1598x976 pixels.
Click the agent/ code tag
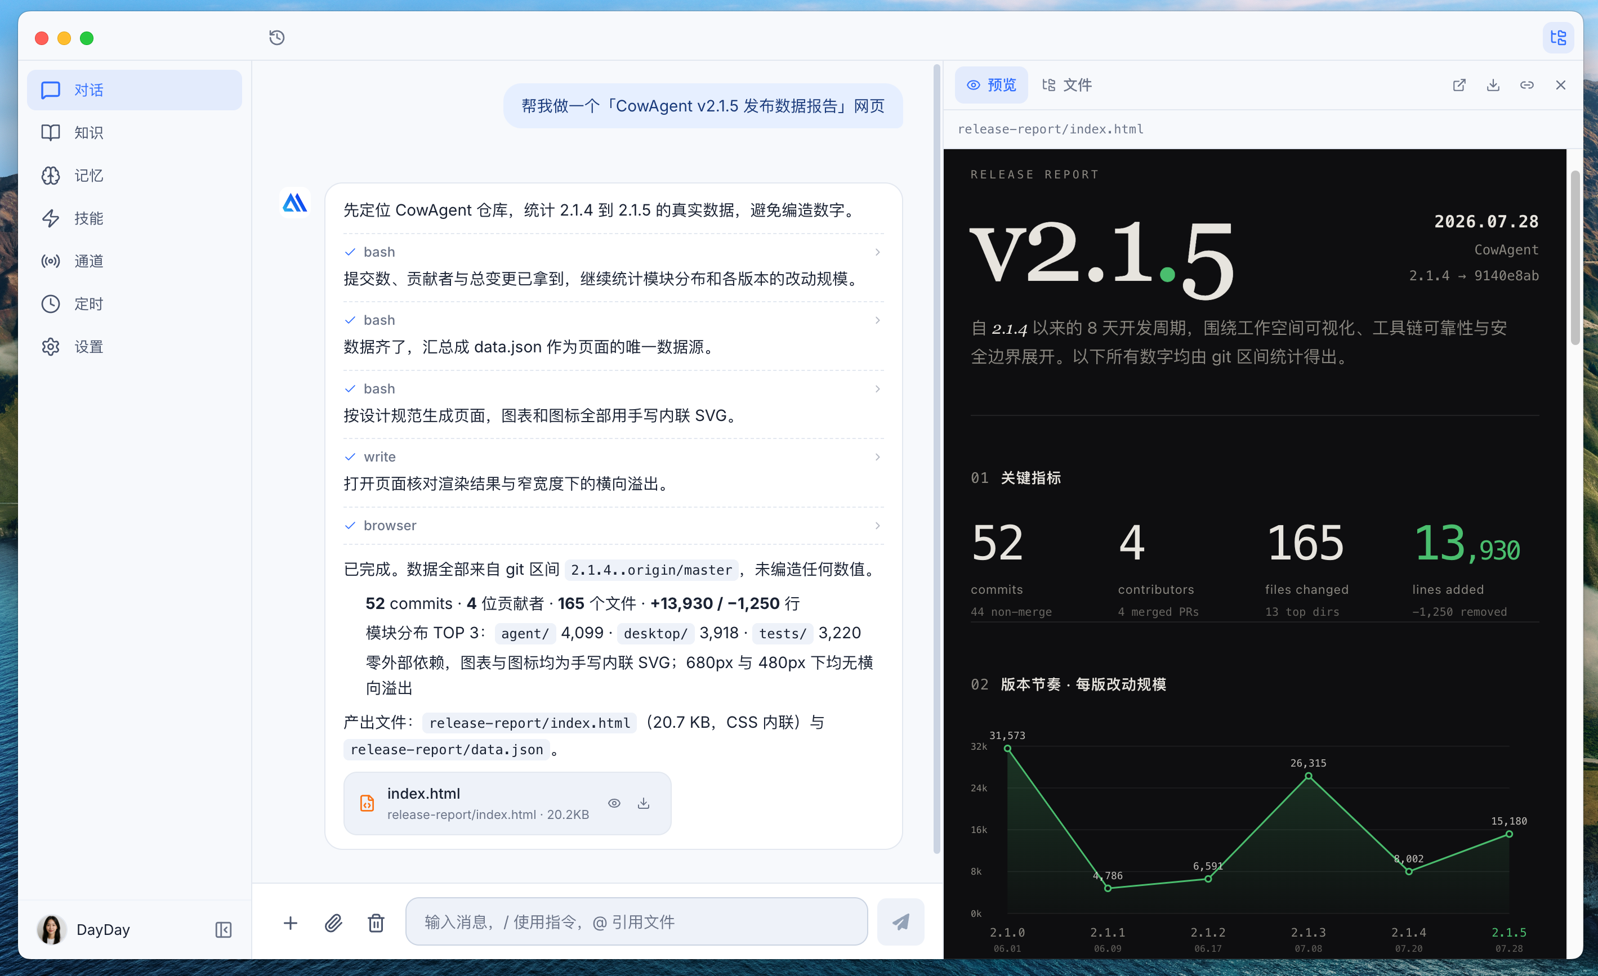525,634
